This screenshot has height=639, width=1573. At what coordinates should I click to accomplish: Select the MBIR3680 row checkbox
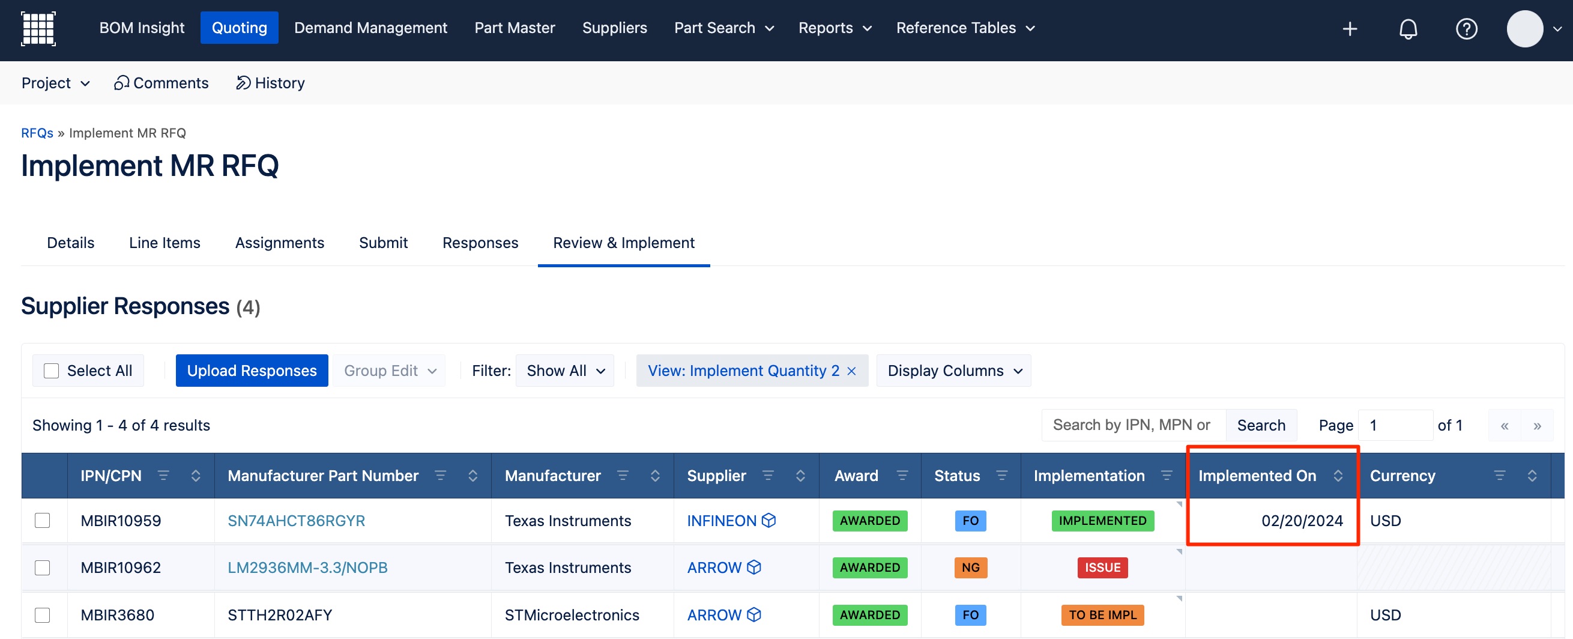42,614
